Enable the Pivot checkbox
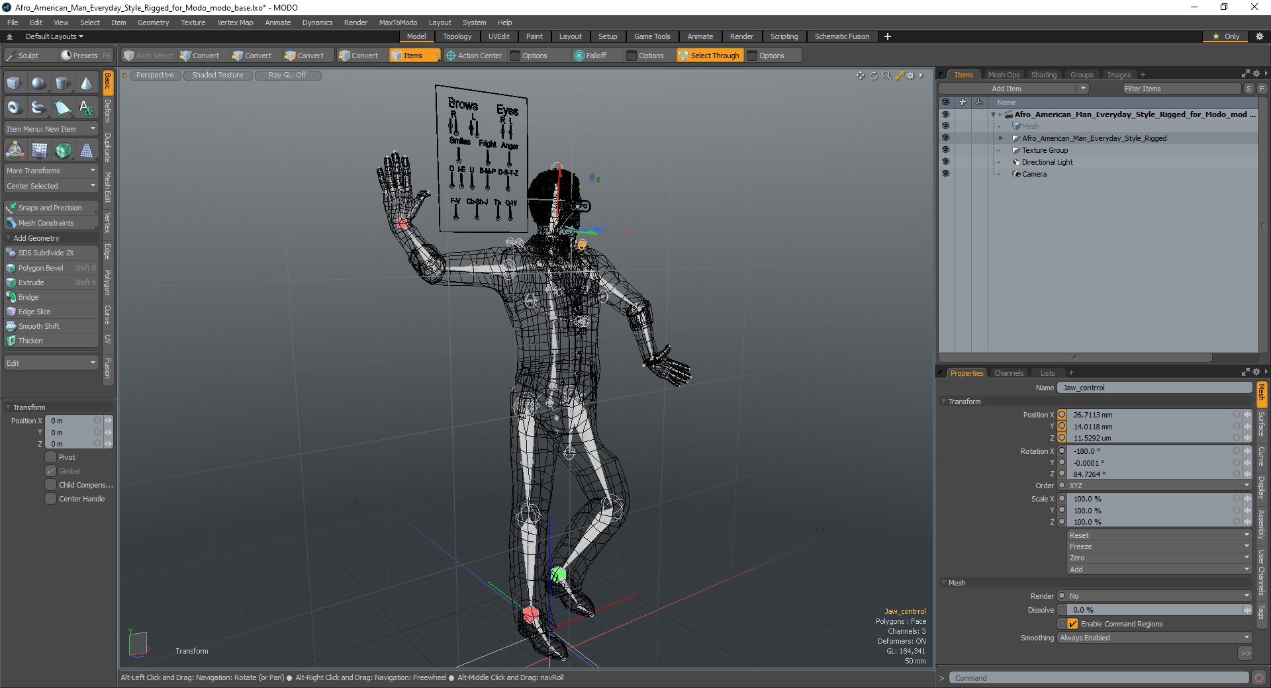The image size is (1271, 688). (51, 457)
